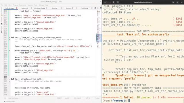Viewport: 184px width, 103px height.
Task: Collapse docstring fold at line 143
Action: tap(9, 39)
